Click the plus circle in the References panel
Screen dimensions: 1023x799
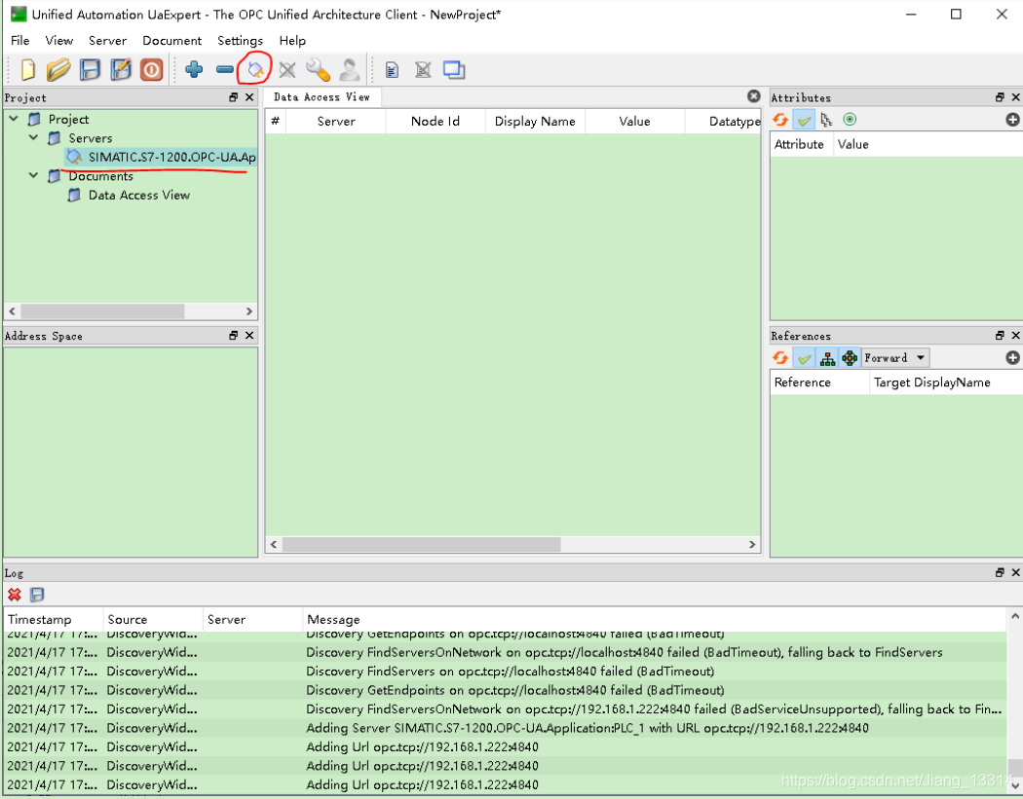(x=1012, y=358)
